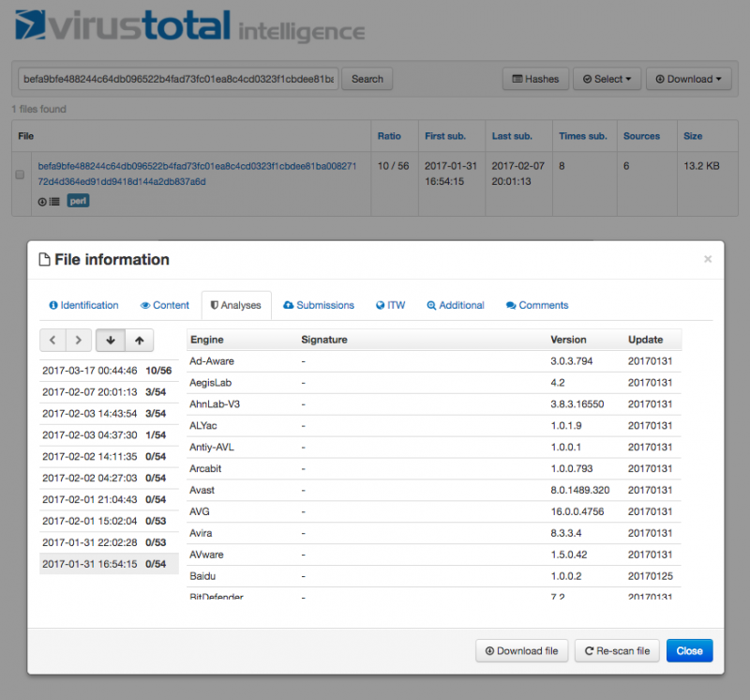Open the ITW tab
Image resolution: width=750 pixels, height=700 pixels.
pos(390,305)
